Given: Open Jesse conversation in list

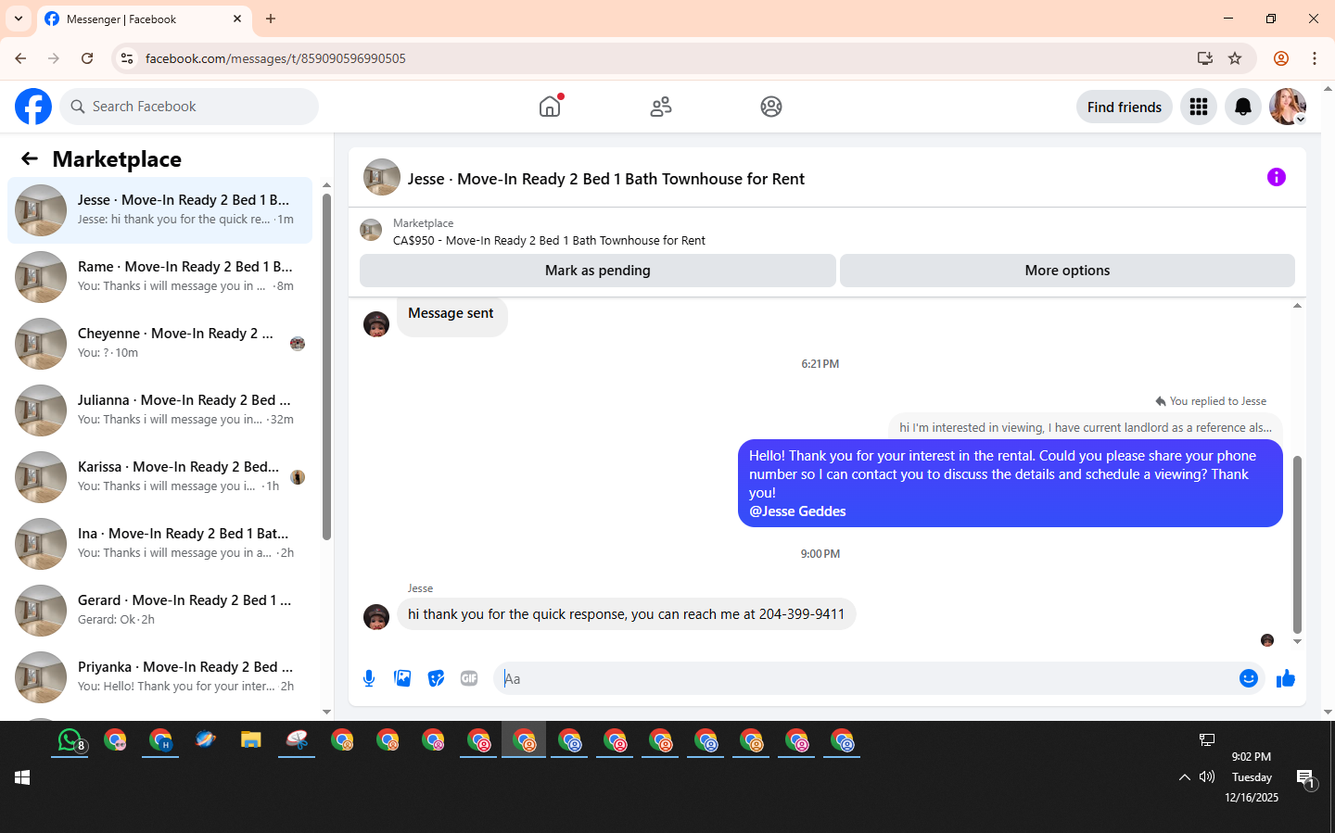Looking at the screenshot, I should (160, 210).
